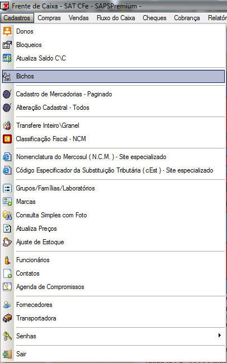Select Grupos/Famílias/Laboratórios entry

[x=55, y=188]
